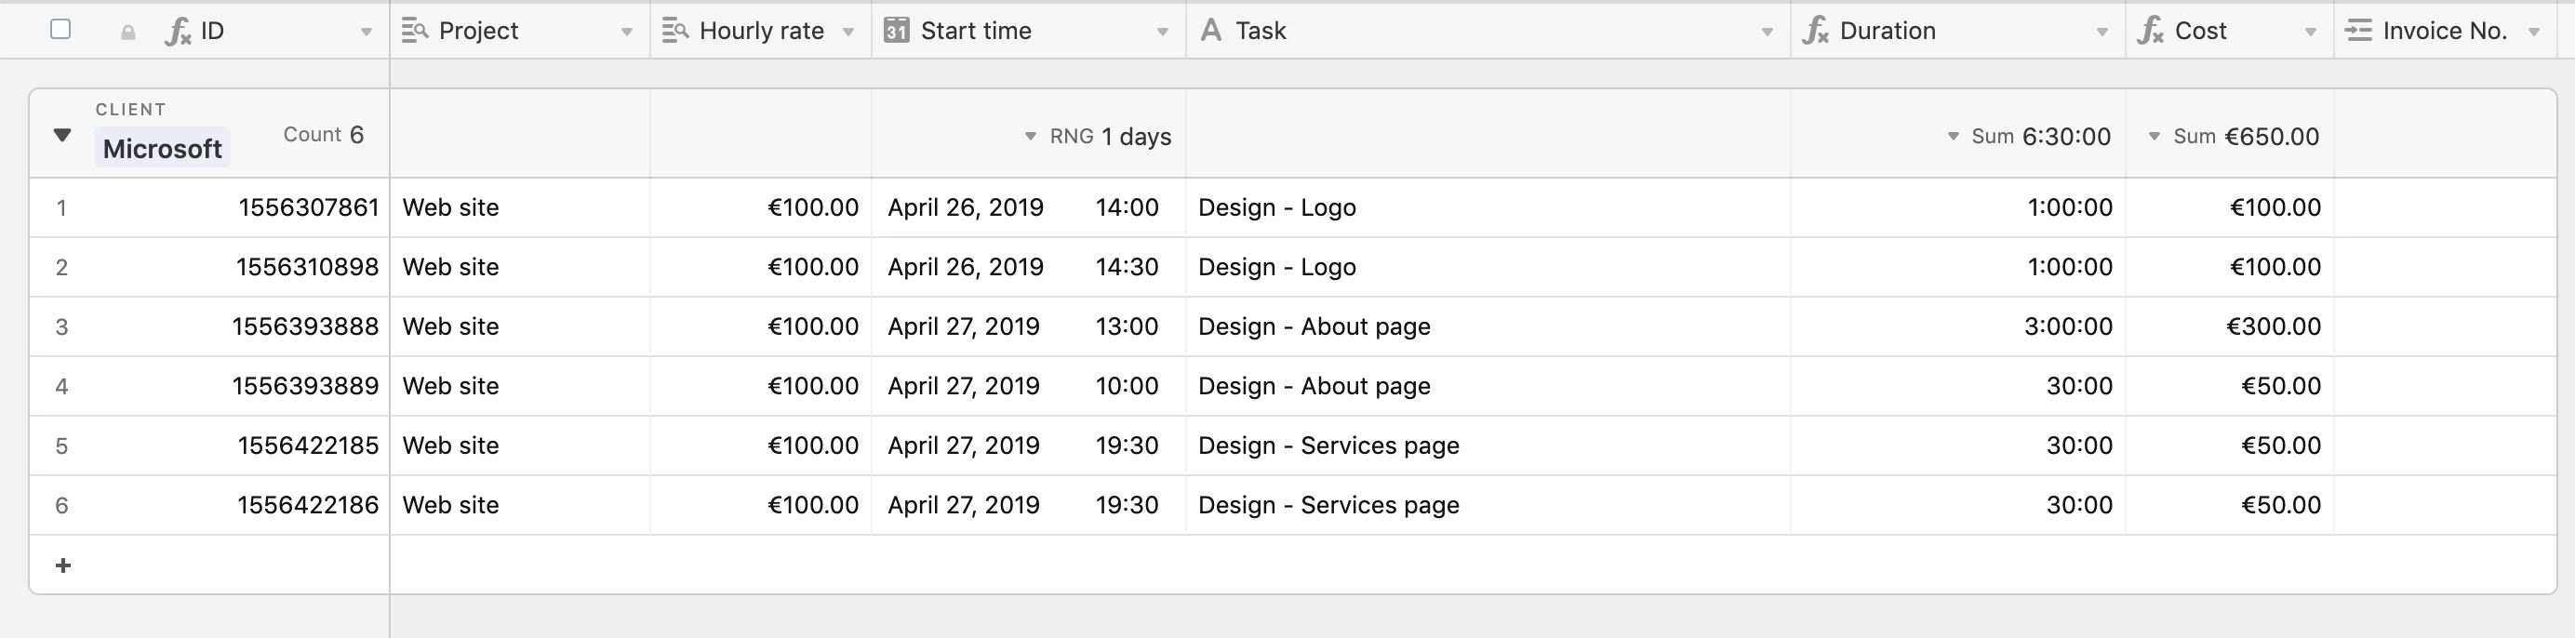The image size is (2575, 638).
Task: Click the formula icon of ID column
Action: [178, 31]
